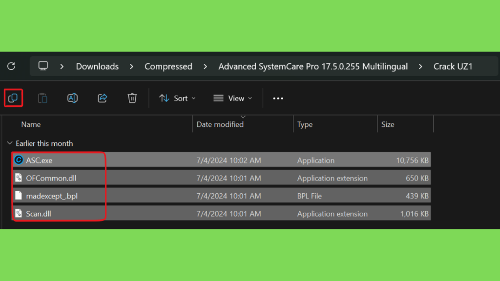This screenshot has width=500, height=281.
Task: Select the madexcept_.bpl file name
Action: pyautogui.click(x=52, y=196)
